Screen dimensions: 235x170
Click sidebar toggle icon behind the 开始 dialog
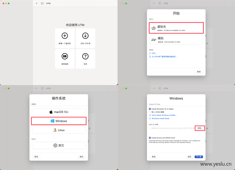coord(160,3)
